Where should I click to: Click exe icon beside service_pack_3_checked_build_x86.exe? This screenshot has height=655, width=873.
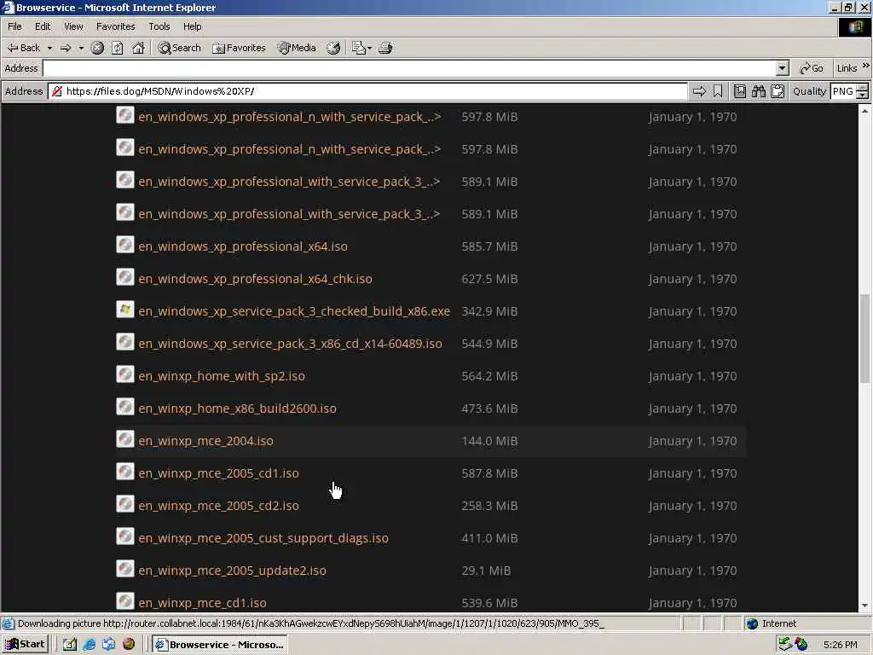pyautogui.click(x=125, y=310)
